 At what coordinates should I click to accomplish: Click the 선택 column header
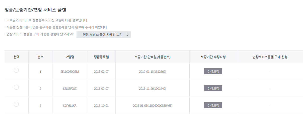(x=16, y=57)
